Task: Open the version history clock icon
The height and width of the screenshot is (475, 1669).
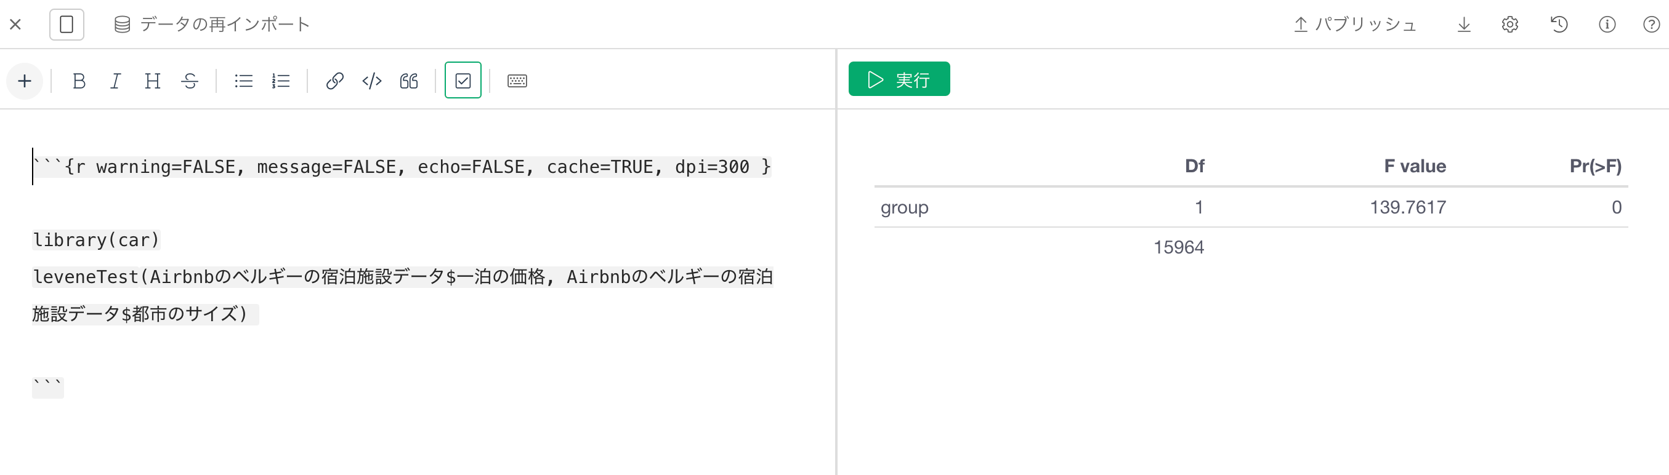Action: pyautogui.click(x=1559, y=25)
